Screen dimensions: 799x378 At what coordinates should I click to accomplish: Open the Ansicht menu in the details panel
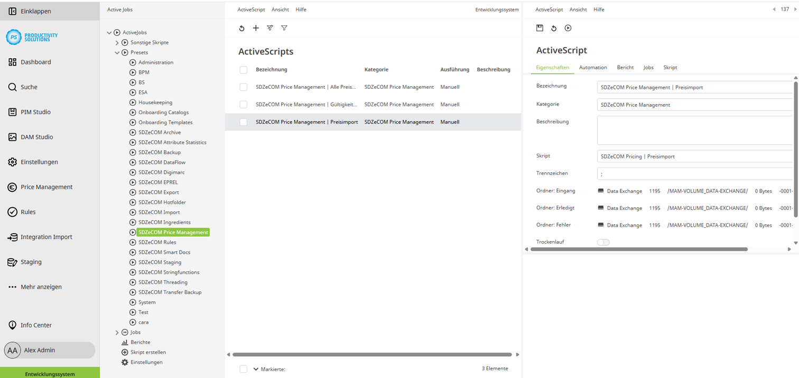click(x=578, y=10)
